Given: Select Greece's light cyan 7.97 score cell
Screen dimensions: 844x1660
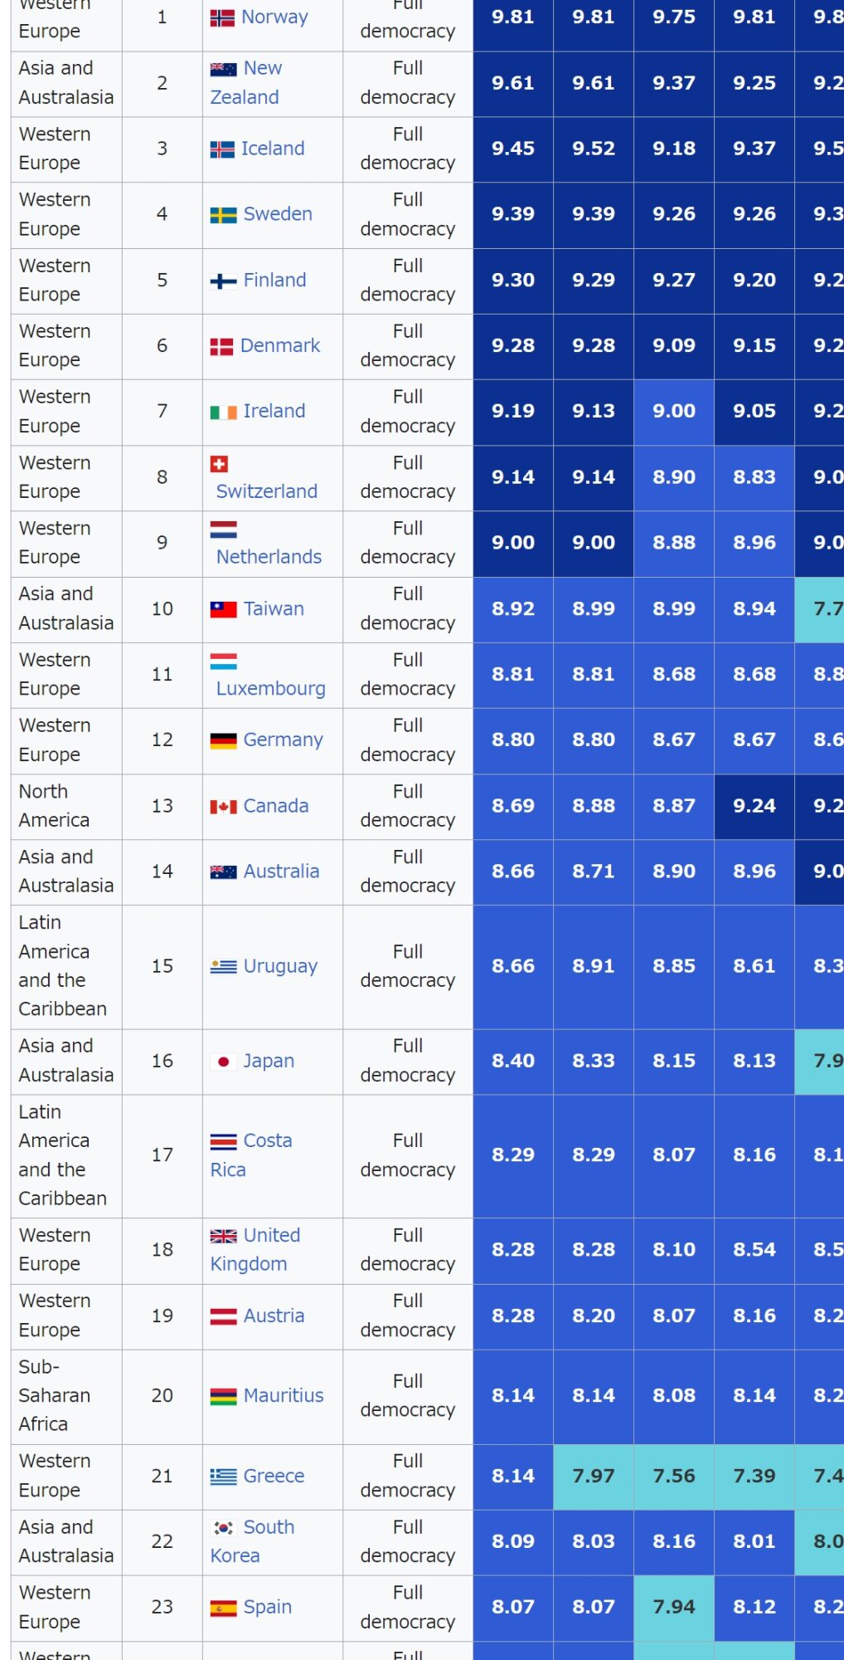Looking at the screenshot, I should click(593, 1477).
